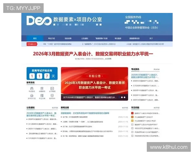This screenshot has height=155, width=194.
Task: Click the 新闻法规 section heading
Action: pyautogui.click(x=65, y=108)
